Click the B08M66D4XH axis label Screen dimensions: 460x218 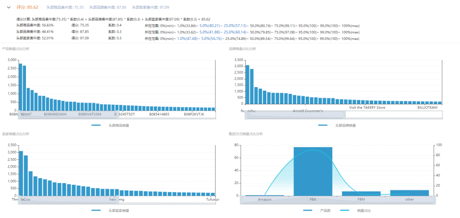tap(55, 114)
